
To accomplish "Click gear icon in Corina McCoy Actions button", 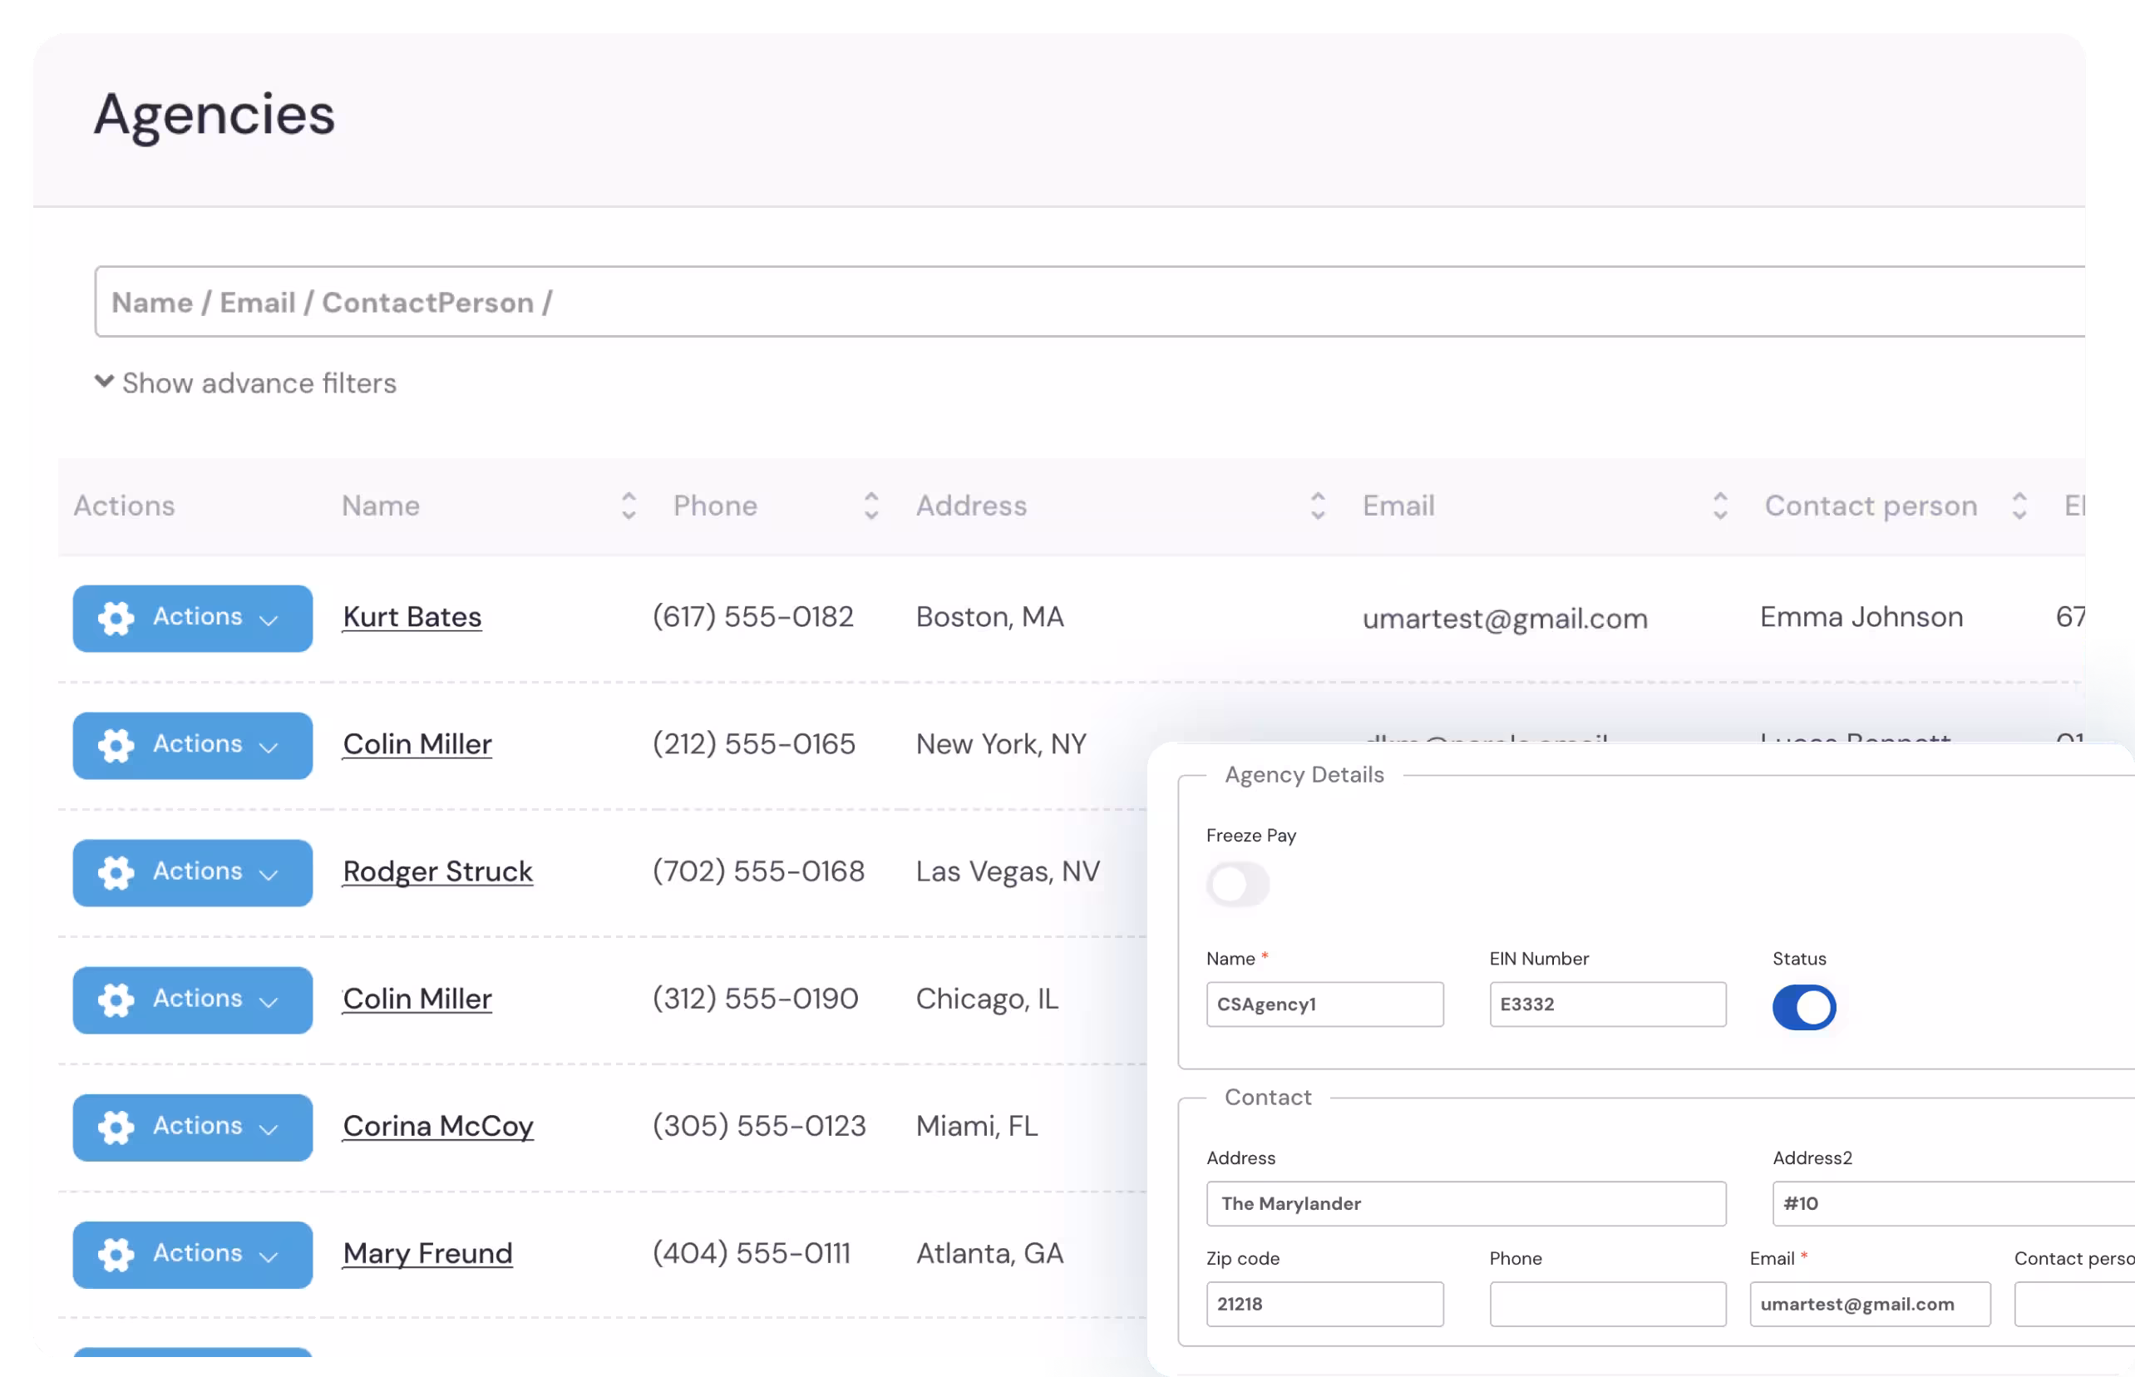I will pyautogui.click(x=116, y=1127).
